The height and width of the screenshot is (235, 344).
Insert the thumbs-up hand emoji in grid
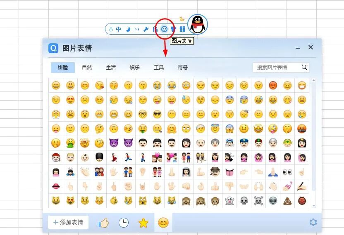[x=215, y=186]
